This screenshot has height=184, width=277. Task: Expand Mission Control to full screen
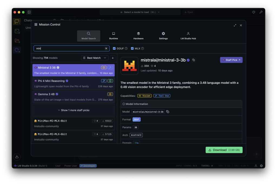tap(235, 25)
